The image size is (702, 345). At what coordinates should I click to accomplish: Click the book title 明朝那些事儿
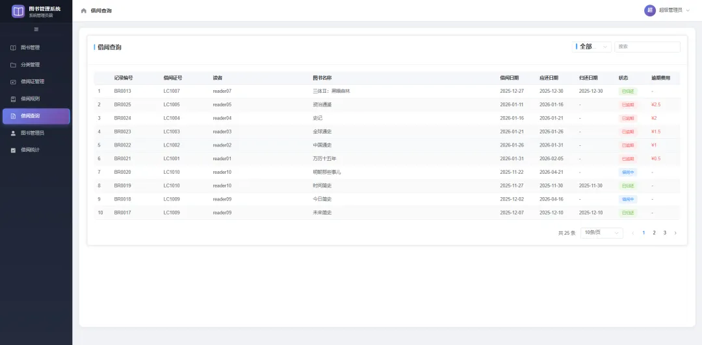327,172
